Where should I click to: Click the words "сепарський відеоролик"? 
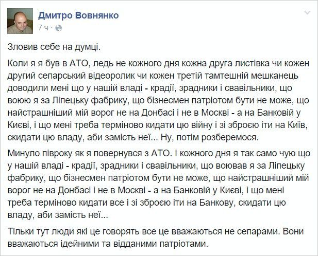(x=87, y=76)
